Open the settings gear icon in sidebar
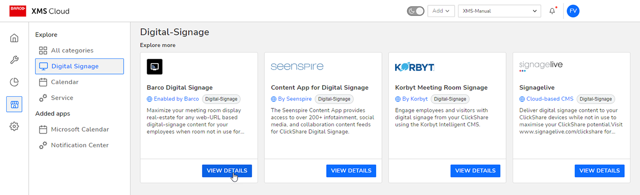 pyautogui.click(x=15, y=126)
